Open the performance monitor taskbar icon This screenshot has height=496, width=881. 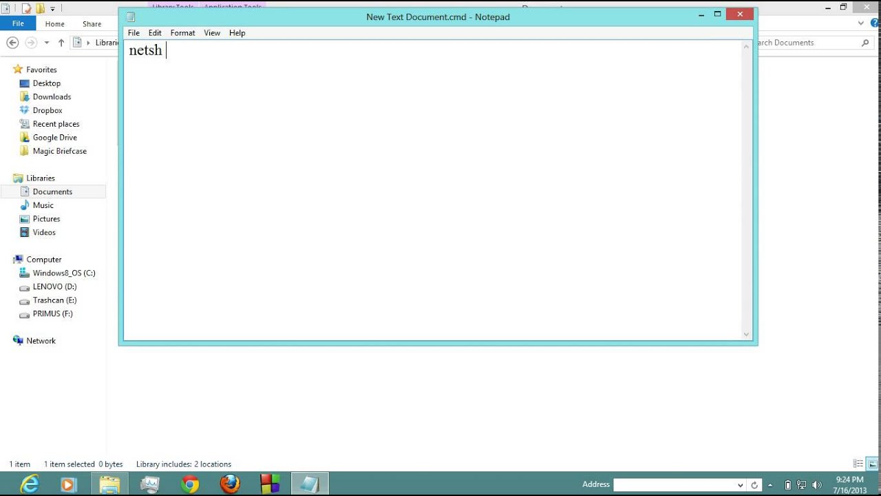pyautogui.click(x=149, y=484)
